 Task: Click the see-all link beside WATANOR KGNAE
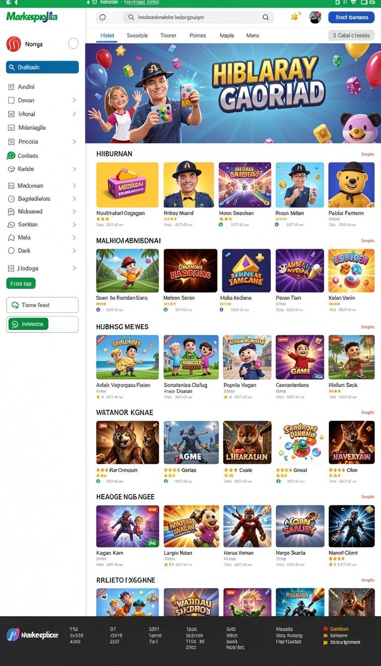368,412
